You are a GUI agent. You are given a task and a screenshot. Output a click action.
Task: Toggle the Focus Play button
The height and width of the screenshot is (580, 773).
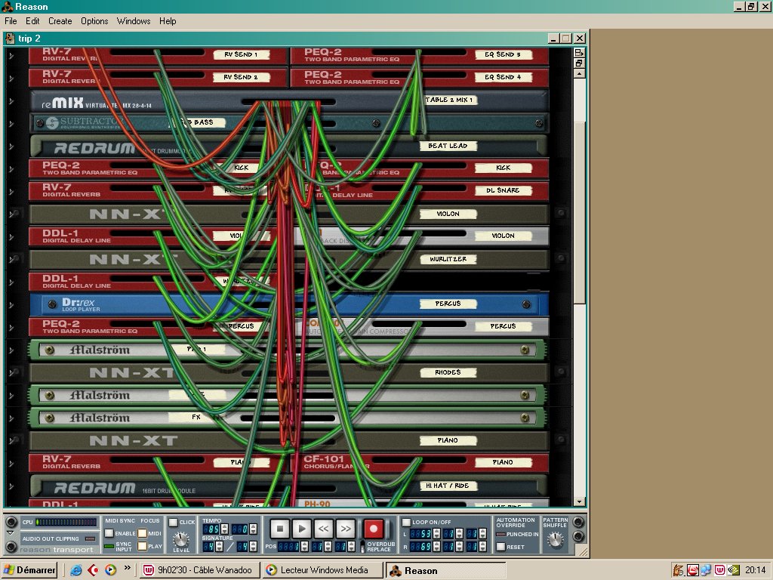(x=143, y=546)
